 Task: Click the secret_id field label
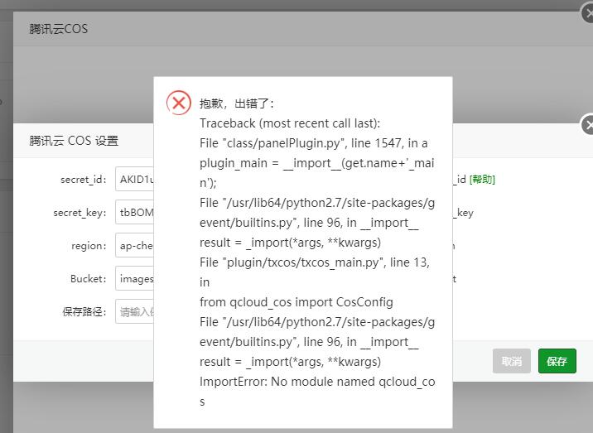(84, 180)
